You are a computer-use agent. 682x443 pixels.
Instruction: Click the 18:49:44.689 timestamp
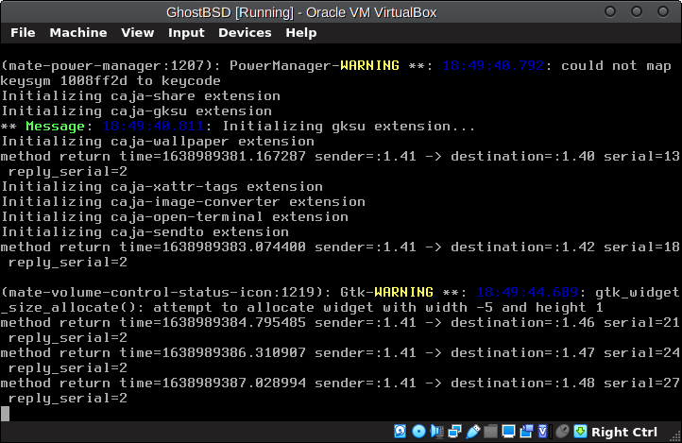527,292
